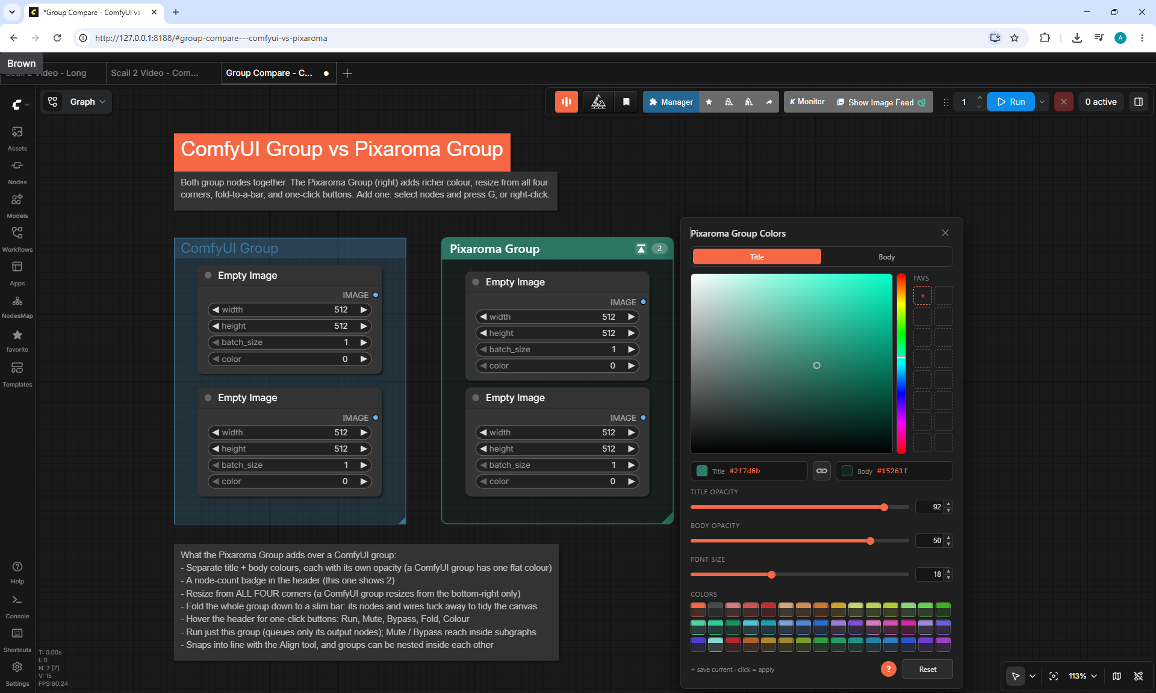Cancel current run with red X button
This screenshot has width=1156, height=693.
pyautogui.click(x=1064, y=102)
